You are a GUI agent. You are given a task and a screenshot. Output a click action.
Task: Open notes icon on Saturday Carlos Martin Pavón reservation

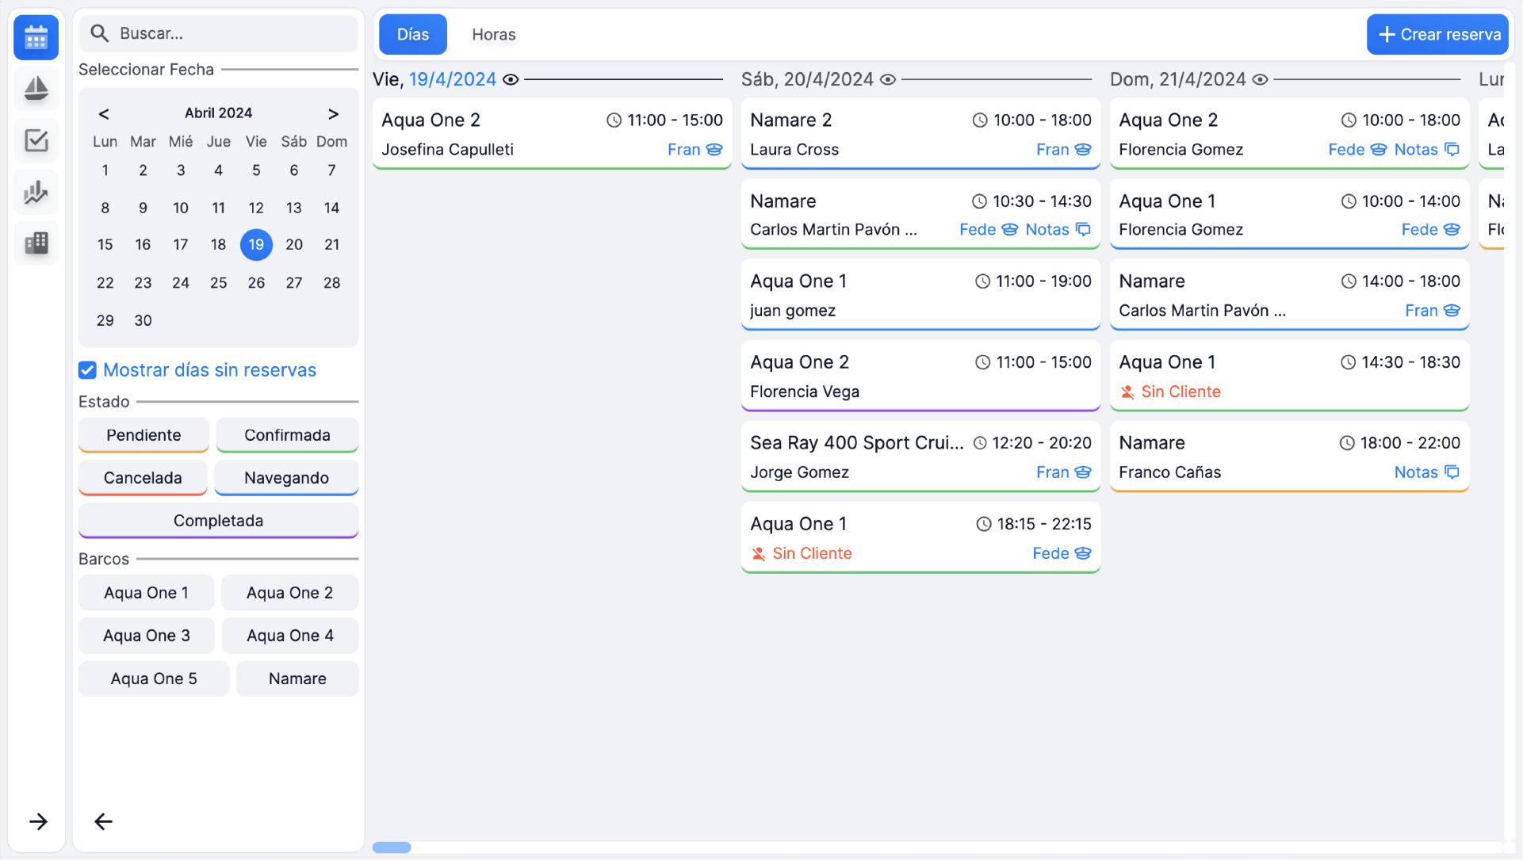(x=1083, y=229)
